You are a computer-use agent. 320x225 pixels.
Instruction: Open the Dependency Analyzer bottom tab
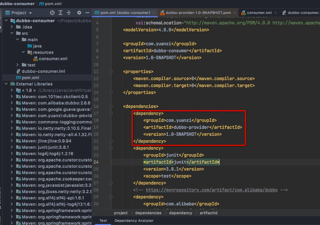[134, 221]
